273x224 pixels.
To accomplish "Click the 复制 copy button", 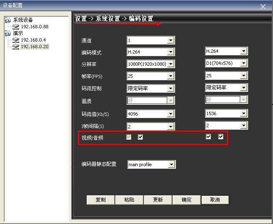I will coord(101,200).
